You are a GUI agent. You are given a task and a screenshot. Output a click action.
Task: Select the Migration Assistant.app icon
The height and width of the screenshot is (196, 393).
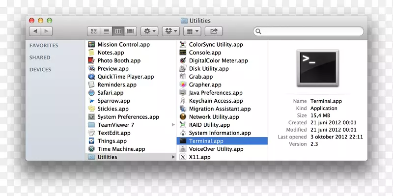point(183,109)
